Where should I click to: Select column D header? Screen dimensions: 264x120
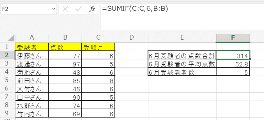(x=132, y=38)
